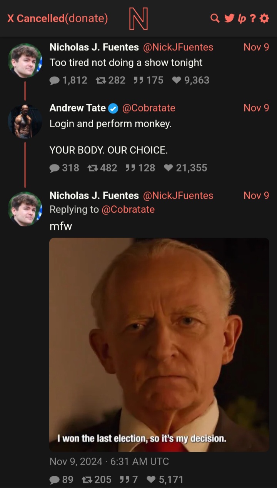Click @Cobratate in the 'Replying to' line
The height and width of the screenshot is (488, 277).
[128, 210]
